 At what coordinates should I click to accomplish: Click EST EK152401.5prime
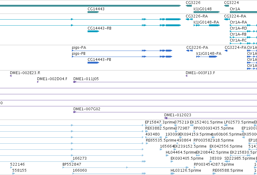pos(191,125)
